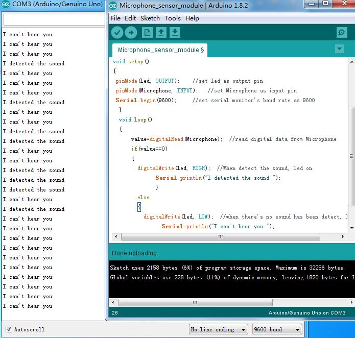The height and width of the screenshot is (338, 355).
Task: Click the 'value=digitalRead(Microphone);' line
Action: click(177, 139)
